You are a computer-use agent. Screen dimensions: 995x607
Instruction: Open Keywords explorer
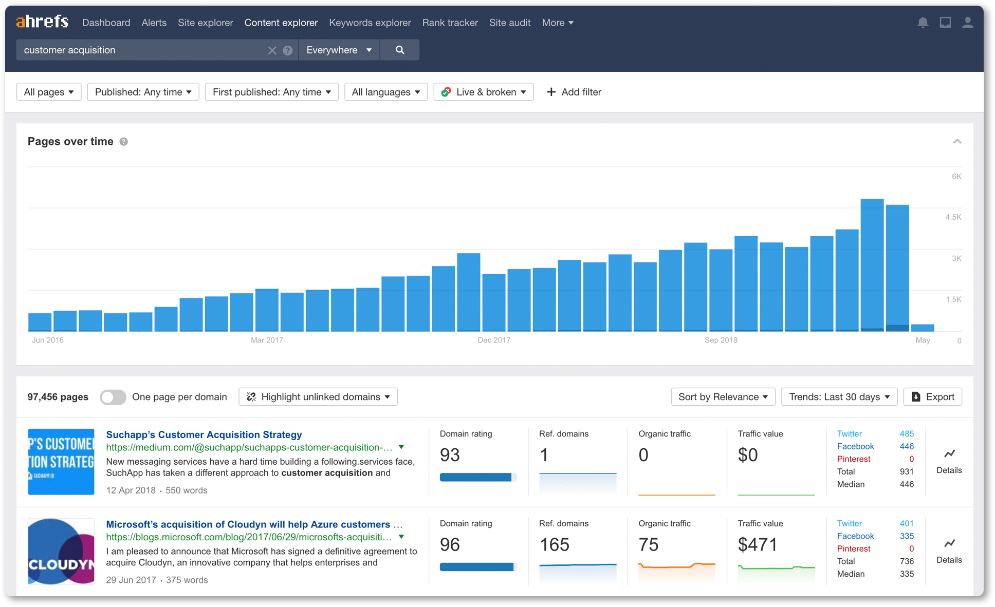pos(370,23)
